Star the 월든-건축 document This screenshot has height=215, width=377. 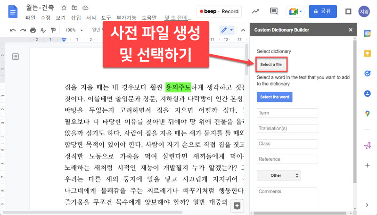coord(64,8)
